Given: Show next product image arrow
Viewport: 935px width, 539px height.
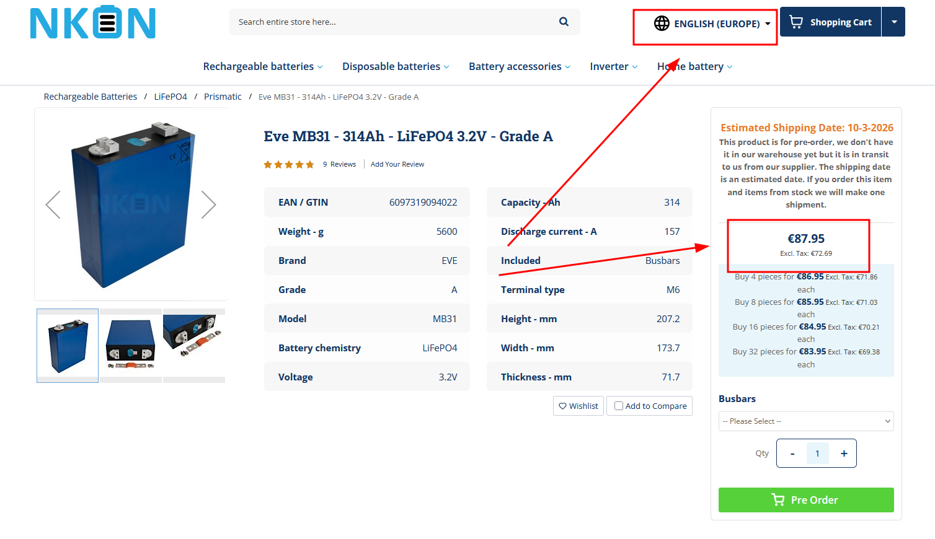Looking at the screenshot, I should (208, 204).
